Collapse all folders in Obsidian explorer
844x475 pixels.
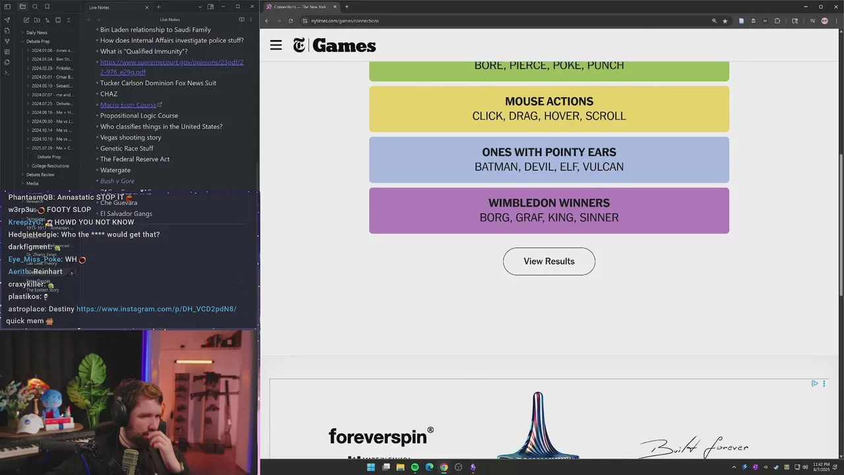tap(69, 20)
